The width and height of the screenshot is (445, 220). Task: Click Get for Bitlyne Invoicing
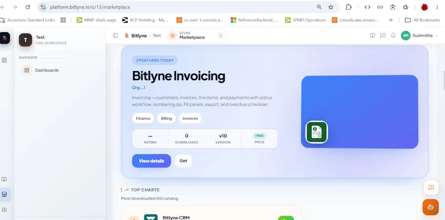(183, 161)
